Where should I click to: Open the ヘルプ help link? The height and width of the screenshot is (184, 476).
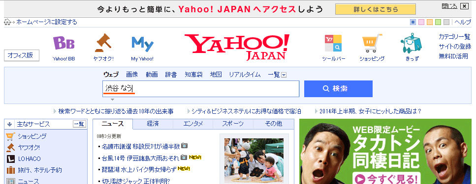[463, 22]
